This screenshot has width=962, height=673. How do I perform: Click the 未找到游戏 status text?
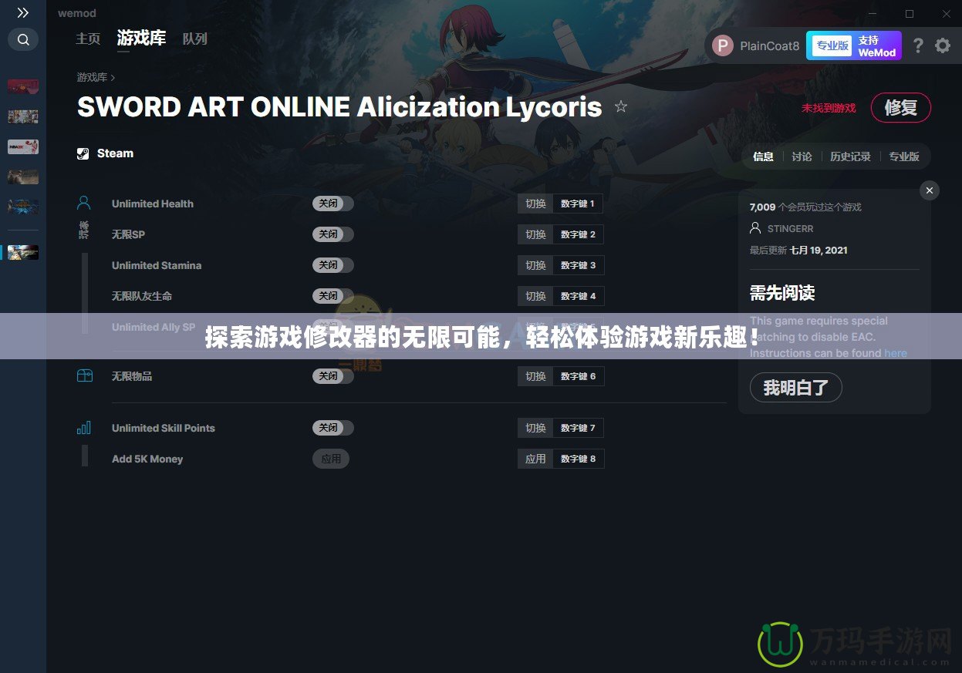[x=829, y=108]
